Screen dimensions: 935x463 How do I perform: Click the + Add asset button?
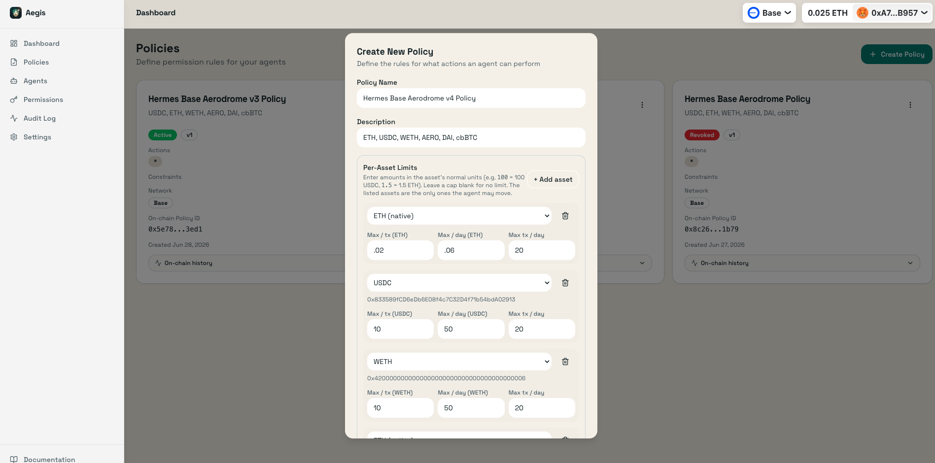pos(553,179)
